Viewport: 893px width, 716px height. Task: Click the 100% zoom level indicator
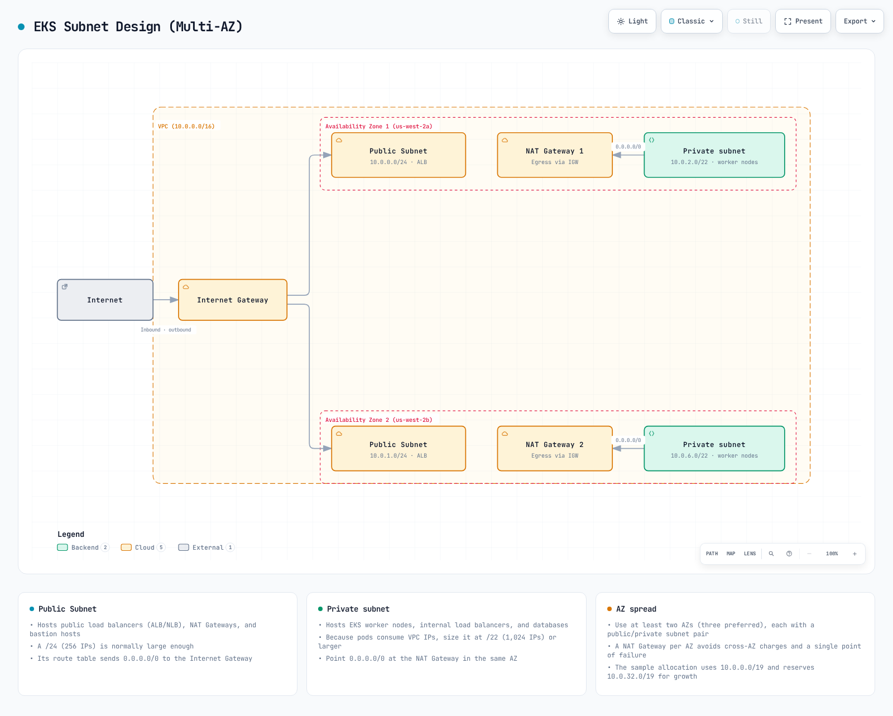(832, 554)
